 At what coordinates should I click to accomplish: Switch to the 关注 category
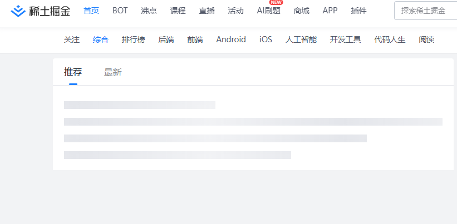pyautogui.click(x=72, y=39)
